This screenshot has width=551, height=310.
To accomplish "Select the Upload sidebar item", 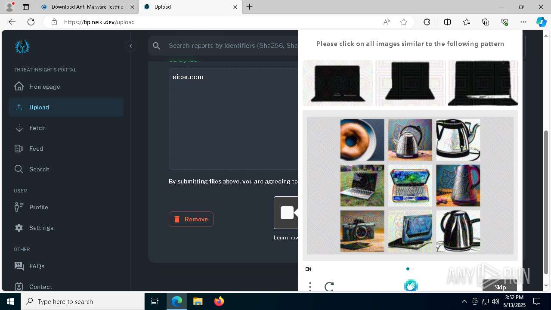I will (66, 107).
